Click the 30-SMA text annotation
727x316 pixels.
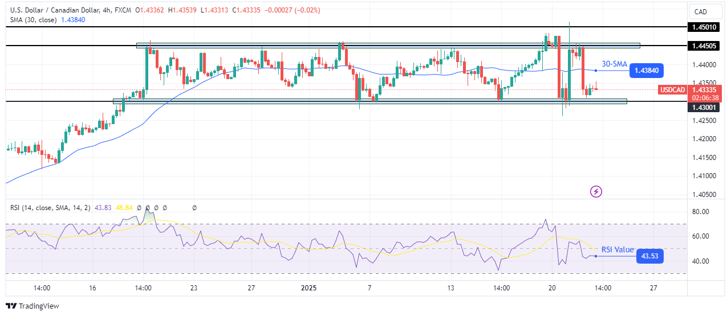point(614,64)
